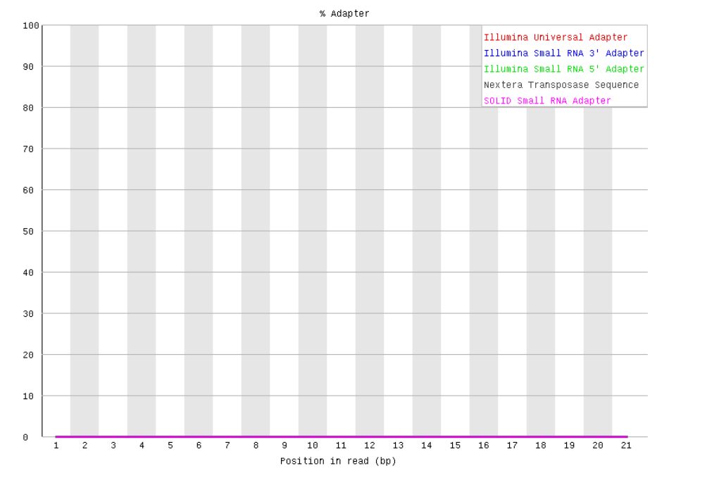This screenshot has width=719, height=497.
Task: Click y-axis value 20
Action: tap(28, 355)
